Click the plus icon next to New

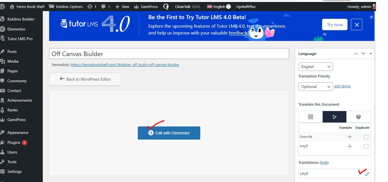click(x=117, y=7)
